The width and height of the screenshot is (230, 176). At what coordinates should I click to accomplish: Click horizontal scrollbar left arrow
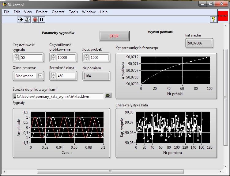[x=4, y=171]
